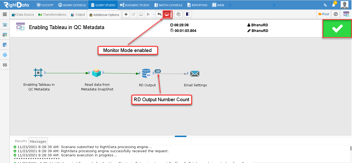This screenshot has width=352, height=163.
Task: Click the RightData logo
Action: click(16, 5)
